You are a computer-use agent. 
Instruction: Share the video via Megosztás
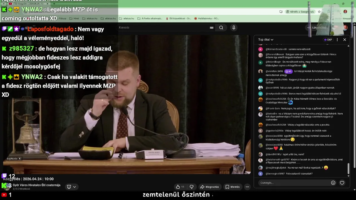pos(209,187)
